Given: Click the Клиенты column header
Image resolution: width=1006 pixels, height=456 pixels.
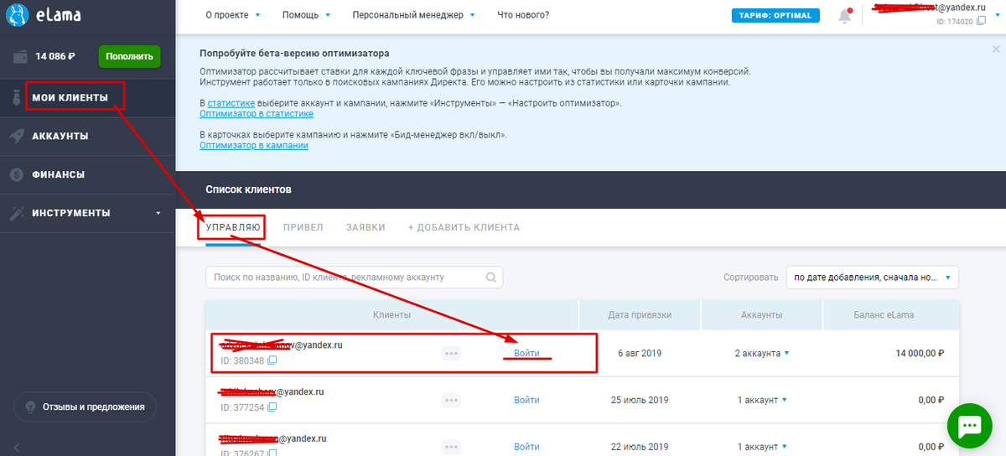Looking at the screenshot, I should click(x=392, y=315).
